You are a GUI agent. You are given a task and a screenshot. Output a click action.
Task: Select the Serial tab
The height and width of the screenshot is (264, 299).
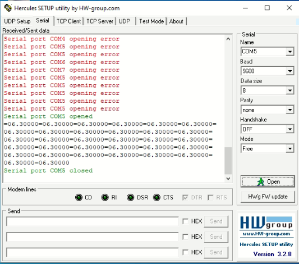[x=43, y=20]
